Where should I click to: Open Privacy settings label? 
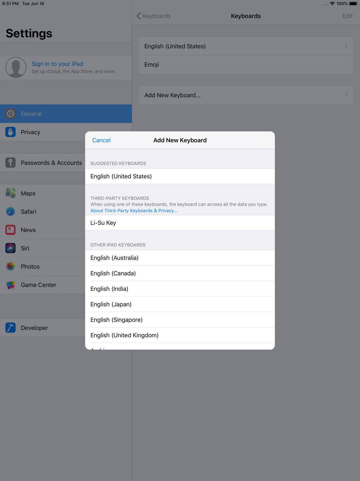pyautogui.click(x=31, y=132)
